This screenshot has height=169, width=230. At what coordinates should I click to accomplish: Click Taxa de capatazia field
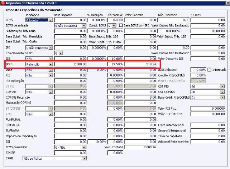(208, 136)
